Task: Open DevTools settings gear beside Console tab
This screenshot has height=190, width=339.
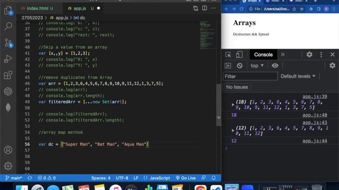Action: click(309, 54)
